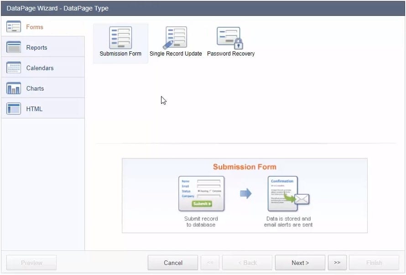Viewport: 406px width, 275px height.
Task: Choose the Calendars icon in sidebar
Action: tap(14, 68)
